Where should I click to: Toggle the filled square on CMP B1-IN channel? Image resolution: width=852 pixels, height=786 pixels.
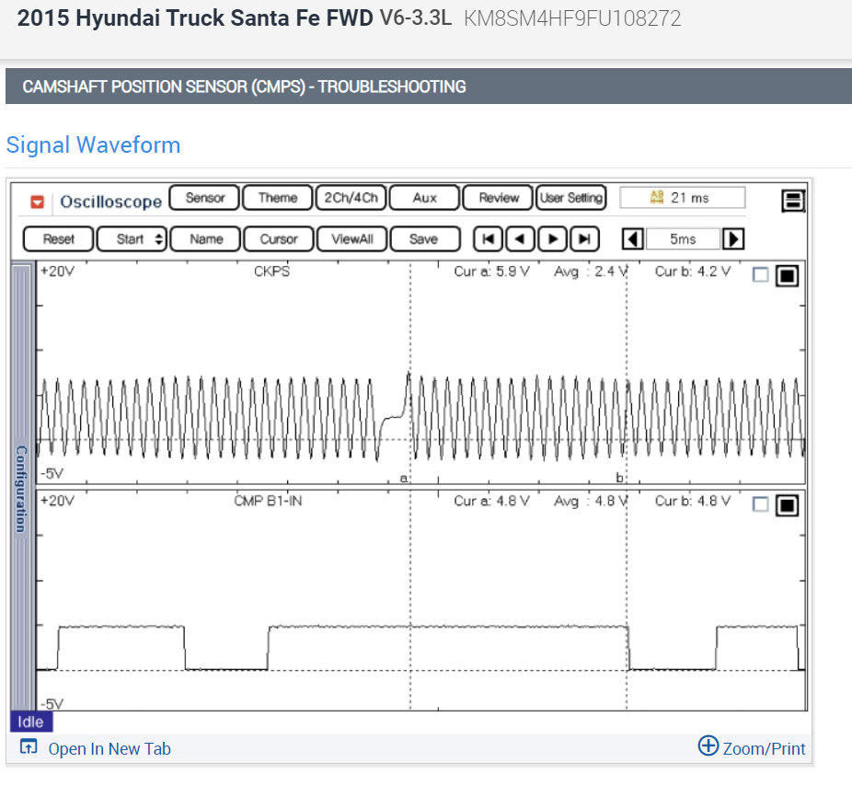[x=788, y=505]
